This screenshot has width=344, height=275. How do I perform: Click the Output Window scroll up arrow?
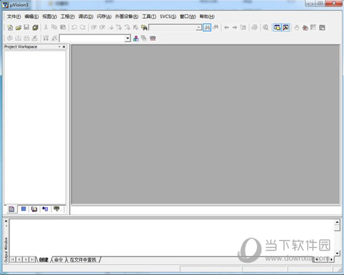point(337,222)
